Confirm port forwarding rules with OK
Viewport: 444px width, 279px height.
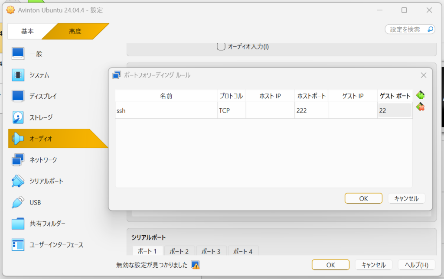364,198
